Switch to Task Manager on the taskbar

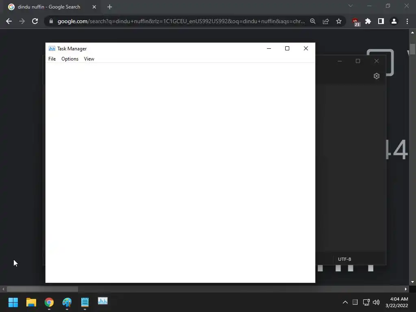[x=103, y=301]
